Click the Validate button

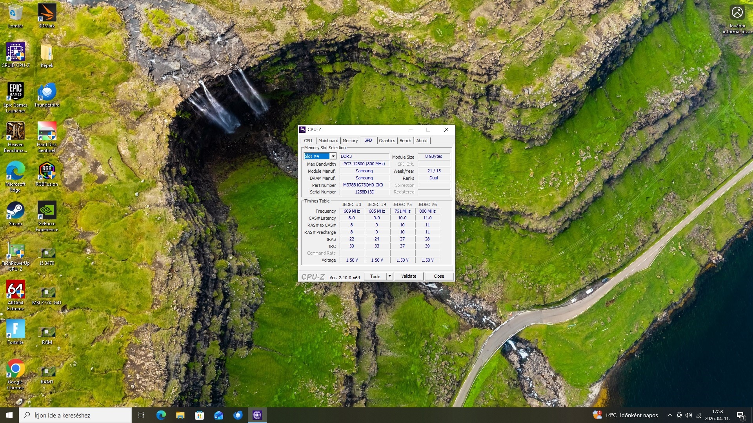[x=408, y=276]
